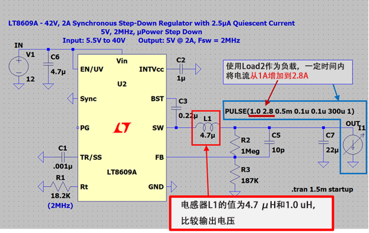Select the C5 10p feedforward capacitor
This screenshot has width=369, height=233.
click(x=269, y=143)
